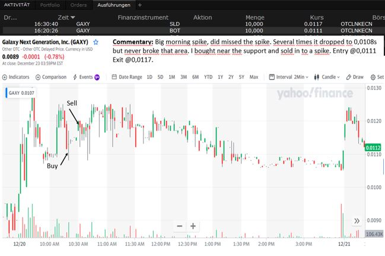Screen dimensions: 385x256
Task: Click the Kurs value 0.0117
Action: click(313, 24)
